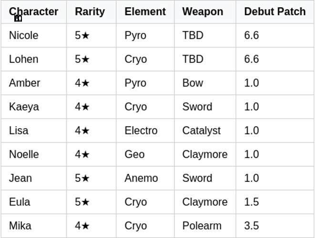Click the Rarity column header
315x238 pixels.
coord(90,11)
